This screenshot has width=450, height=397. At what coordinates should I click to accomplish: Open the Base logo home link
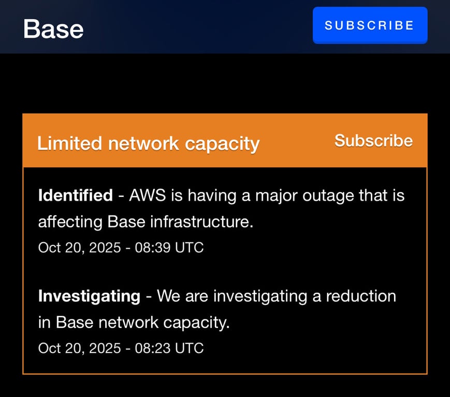point(53,29)
